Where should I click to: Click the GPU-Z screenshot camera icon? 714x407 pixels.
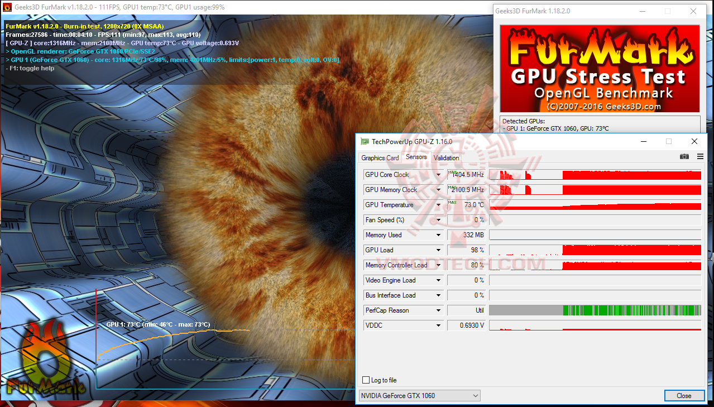click(x=684, y=157)
